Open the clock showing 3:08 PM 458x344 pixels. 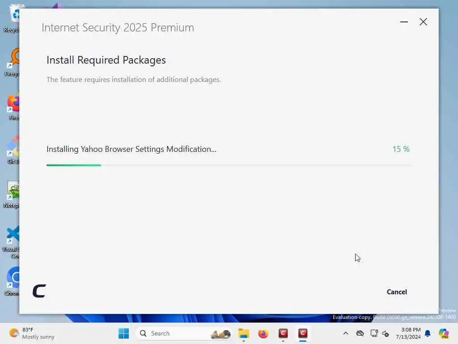[x=408, y=333]
